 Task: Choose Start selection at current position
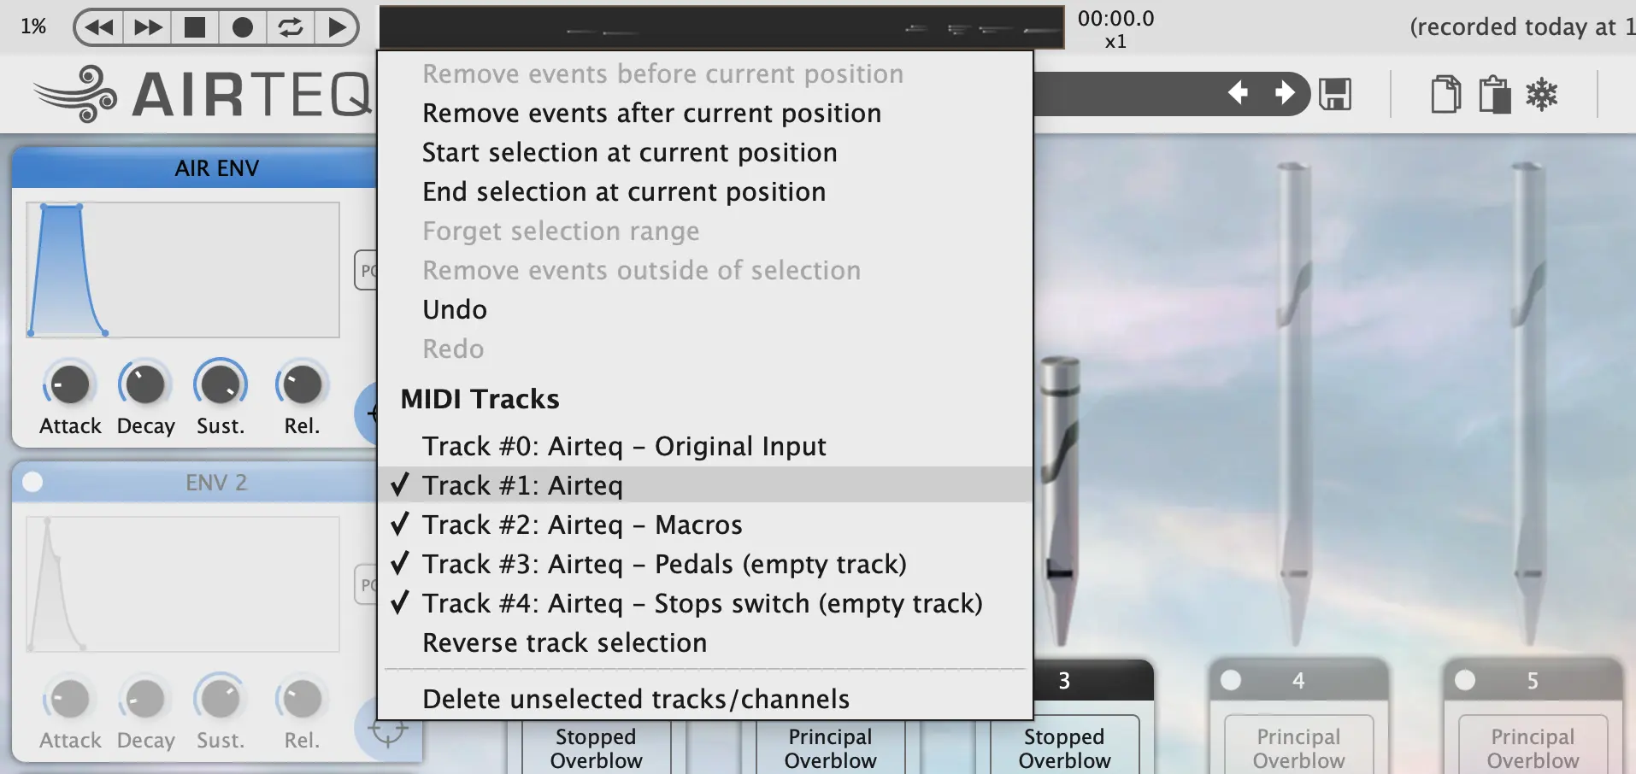pos(705,152)
